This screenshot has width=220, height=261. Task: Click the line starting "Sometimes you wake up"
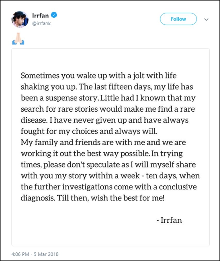click(99, 76)
